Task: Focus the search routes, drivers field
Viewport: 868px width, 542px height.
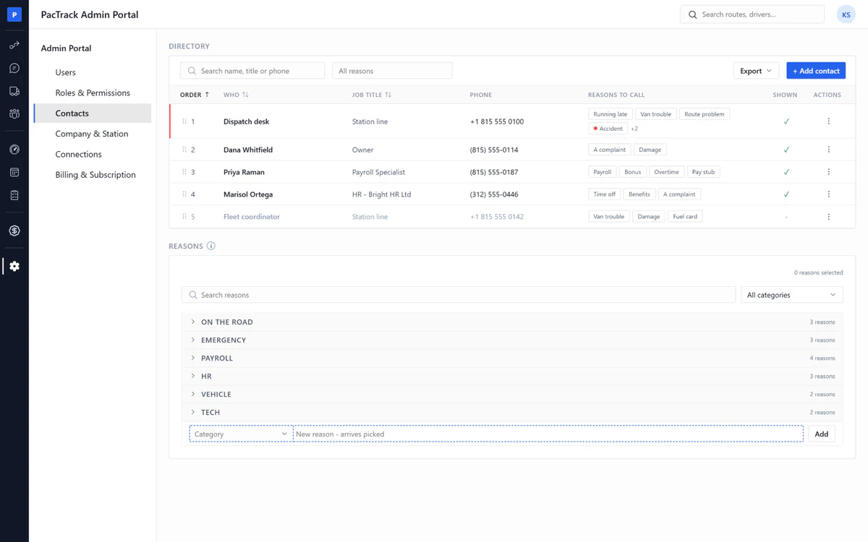Action: [x=752, y=14]
